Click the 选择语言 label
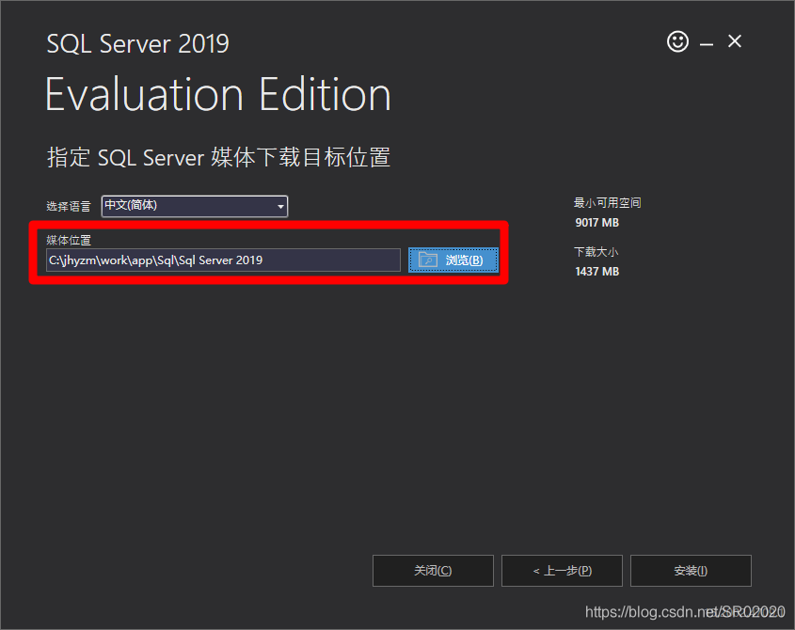Image resolution: width=795 pixels, height=630 pixels. click(69, 206)
